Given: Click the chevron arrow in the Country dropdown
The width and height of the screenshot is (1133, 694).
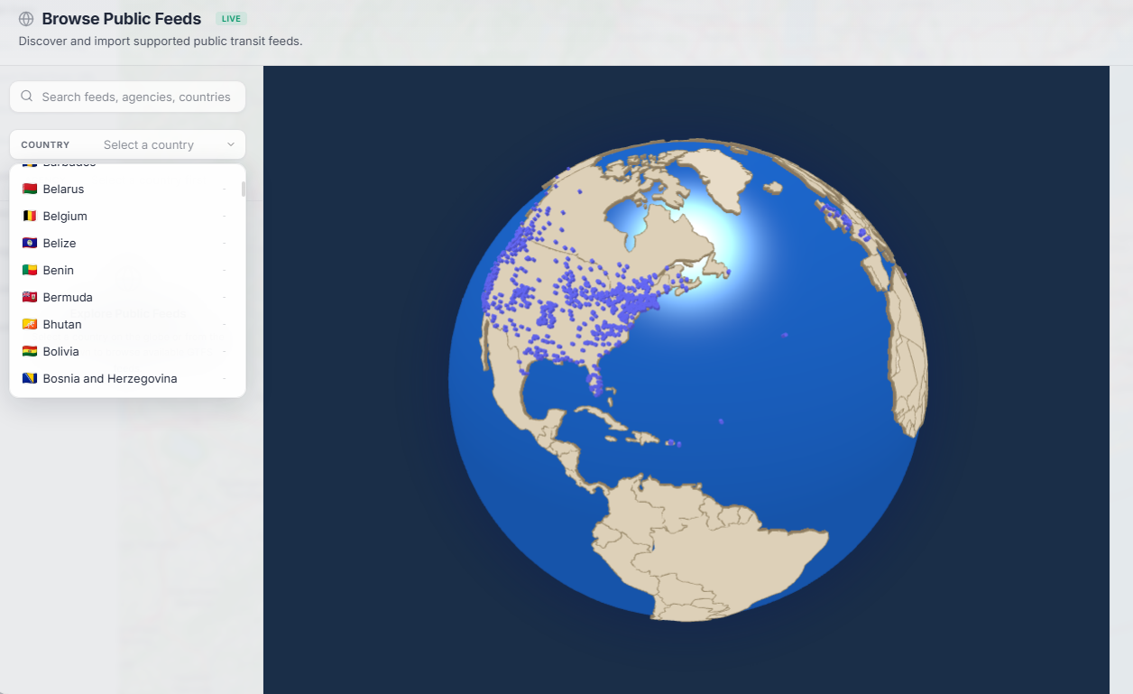Looking at the screenshot, I should 231,144.
